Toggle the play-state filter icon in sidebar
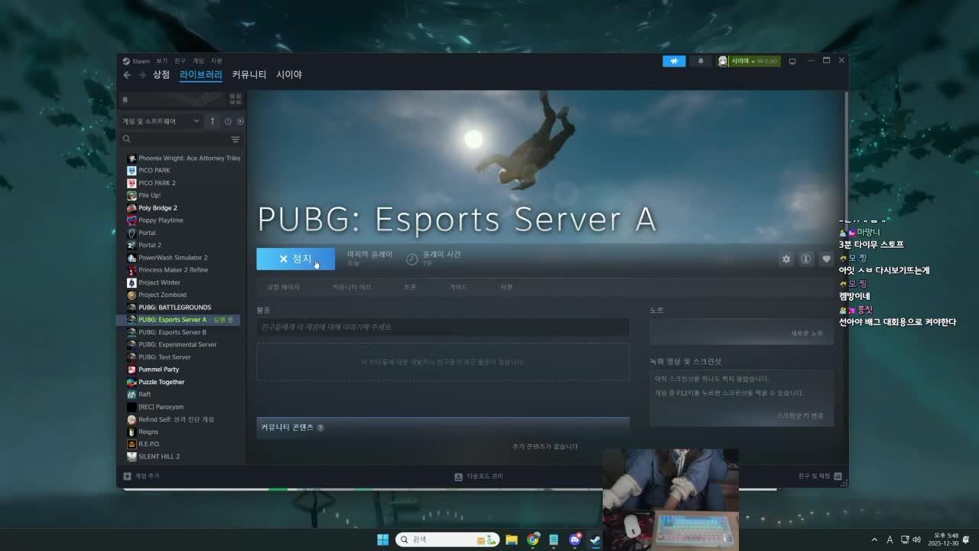 [239, 121]
